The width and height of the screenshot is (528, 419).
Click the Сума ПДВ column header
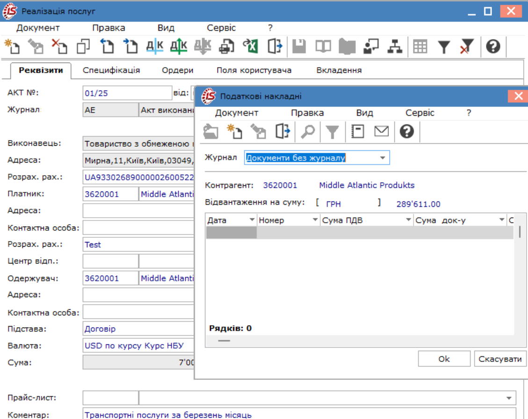[x=366, y=220]
